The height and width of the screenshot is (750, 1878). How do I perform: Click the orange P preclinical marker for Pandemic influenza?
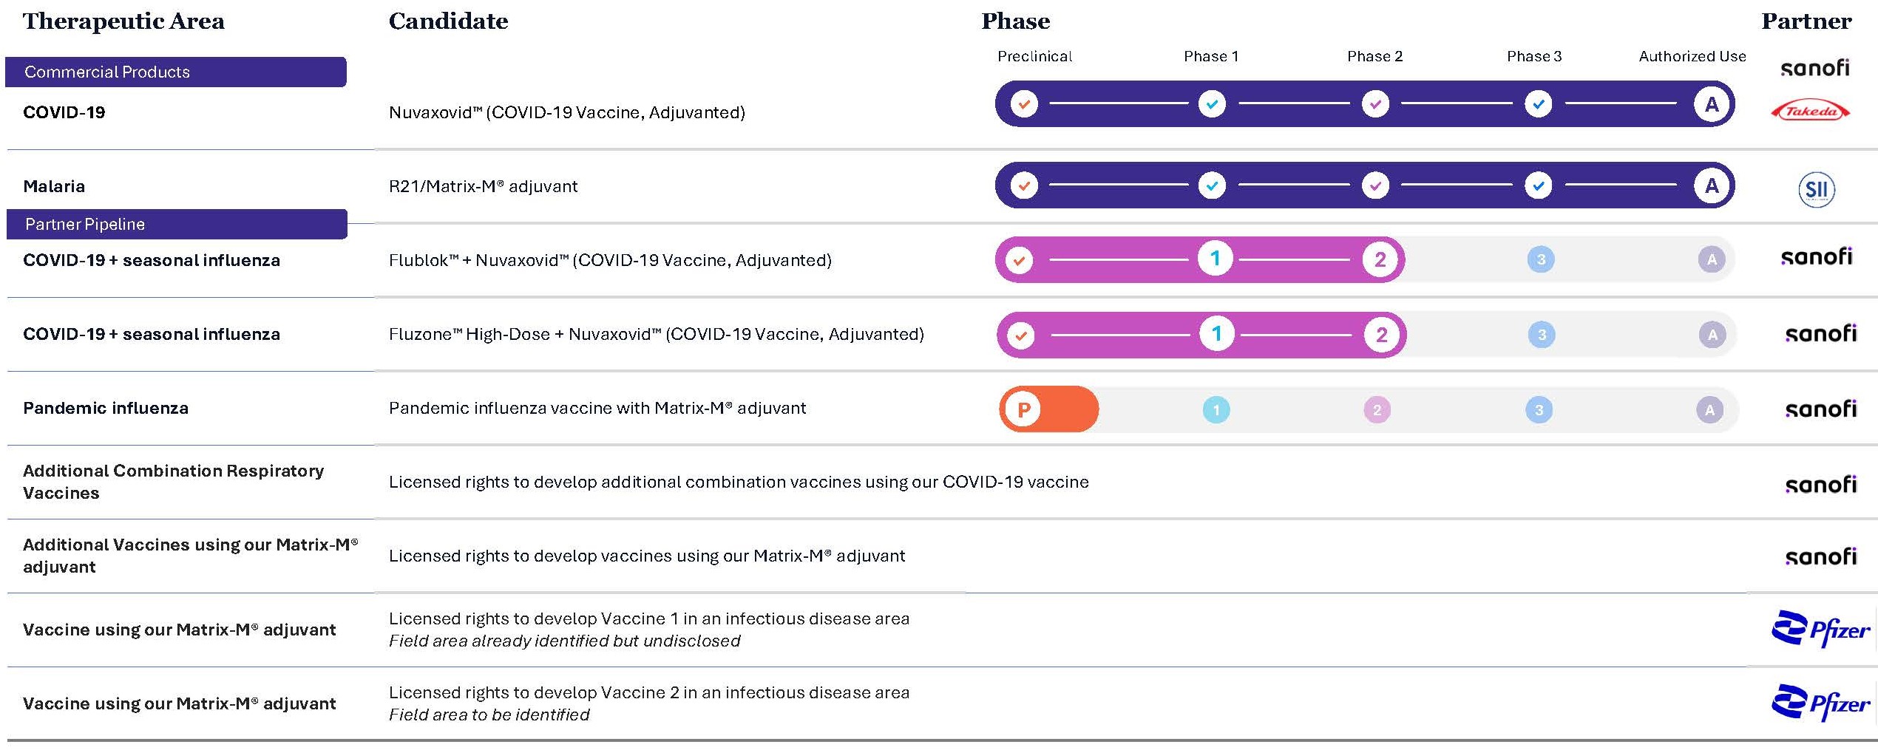pos(1024,409)
